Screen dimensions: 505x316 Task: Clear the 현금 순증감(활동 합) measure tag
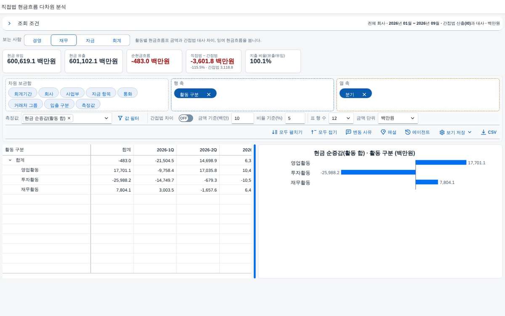[69, 118]
